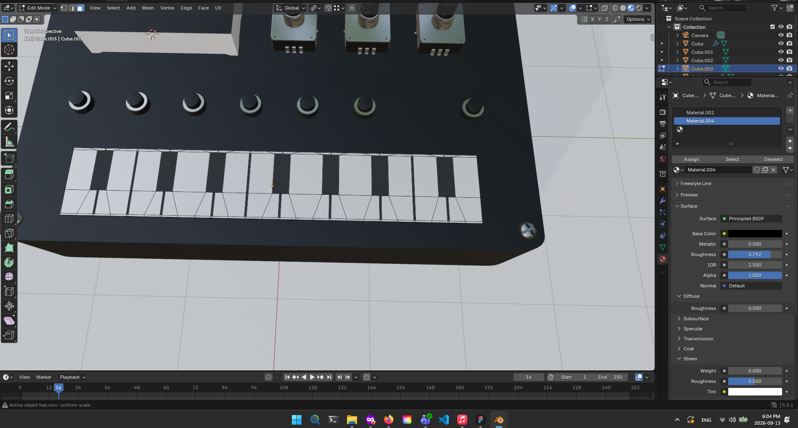
Task: Select the Rotate tool
Action: point(9,81)
